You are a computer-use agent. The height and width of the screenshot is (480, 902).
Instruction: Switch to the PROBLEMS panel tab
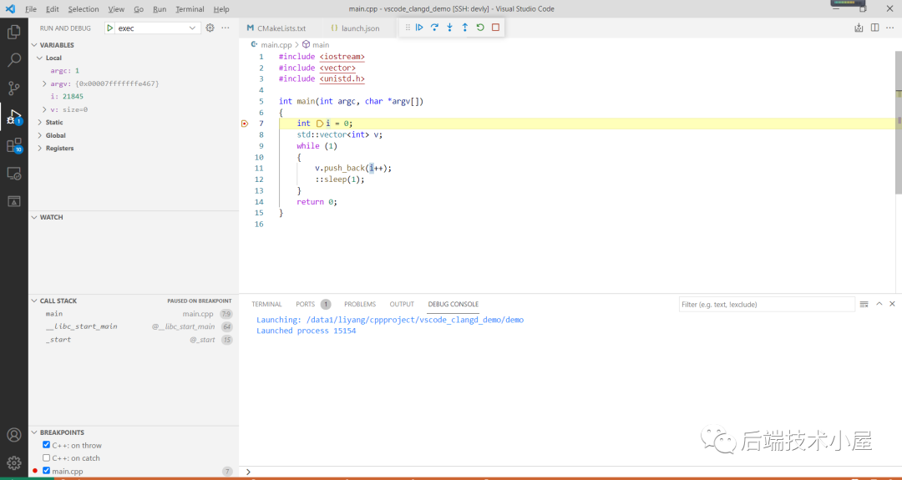coord(360,304)
